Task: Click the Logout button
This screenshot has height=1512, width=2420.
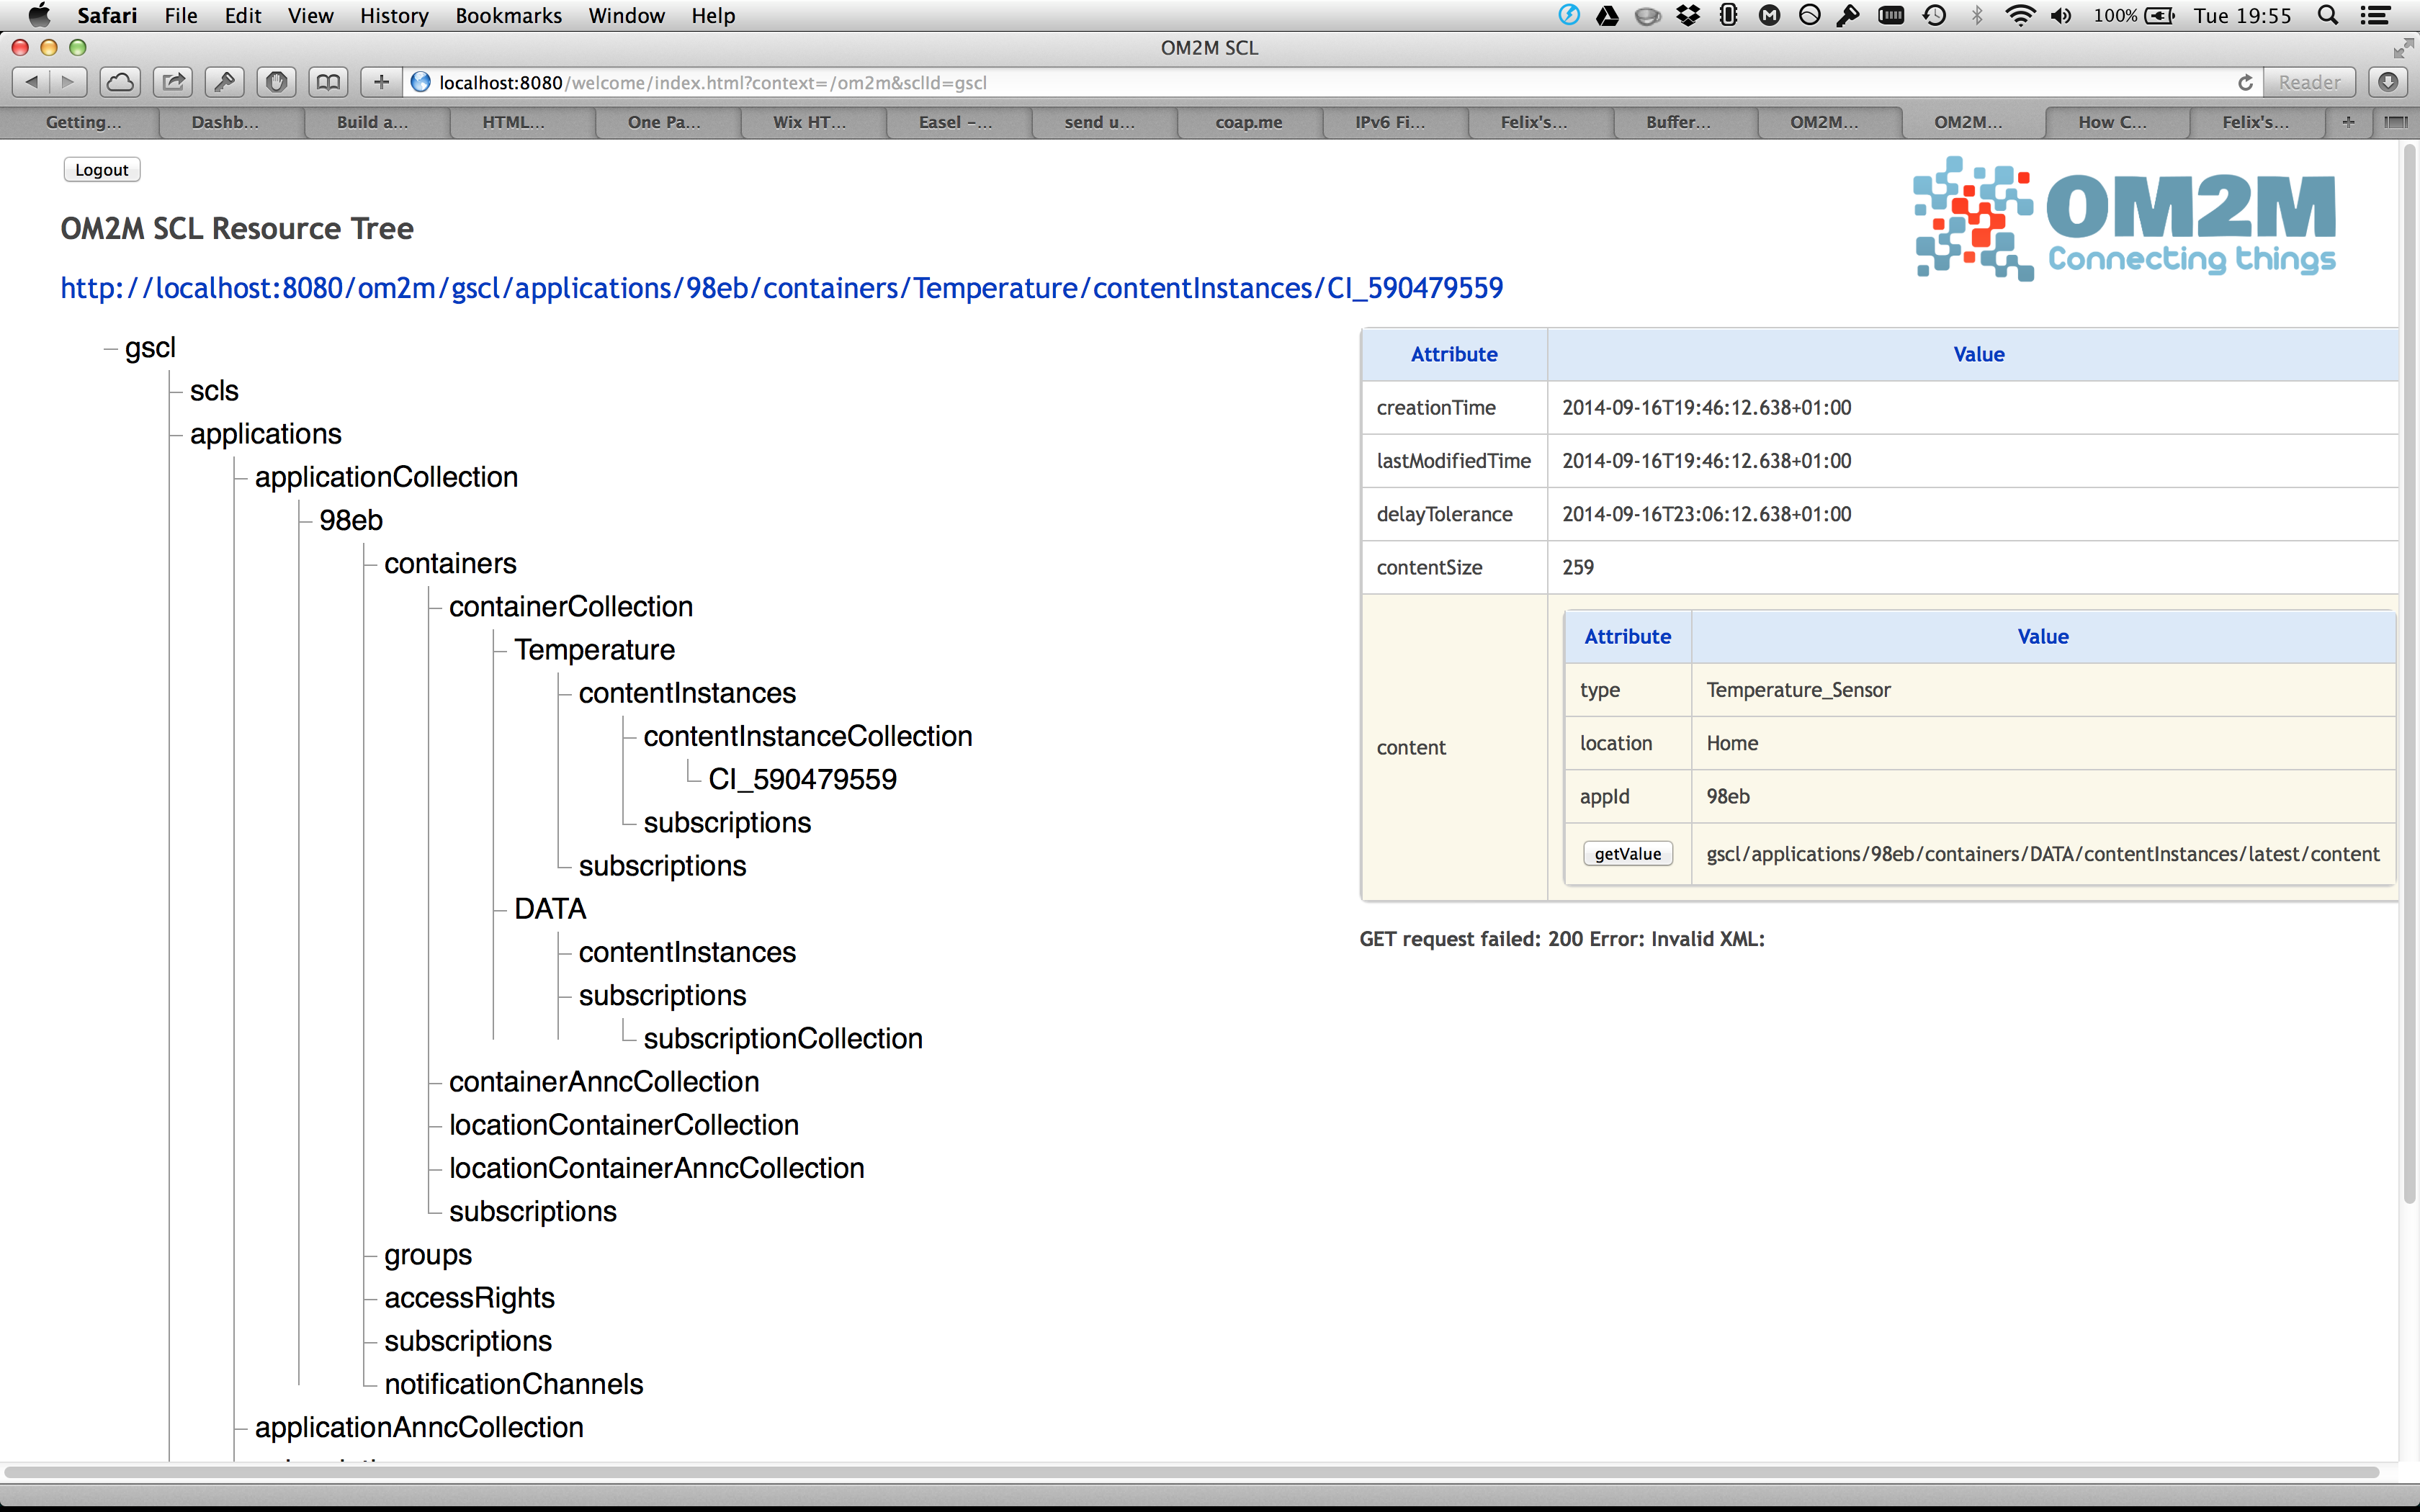Action: 102,170
